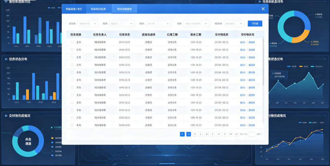
Task: Close the task list dialog with X
Action: (x=263, y=9)
